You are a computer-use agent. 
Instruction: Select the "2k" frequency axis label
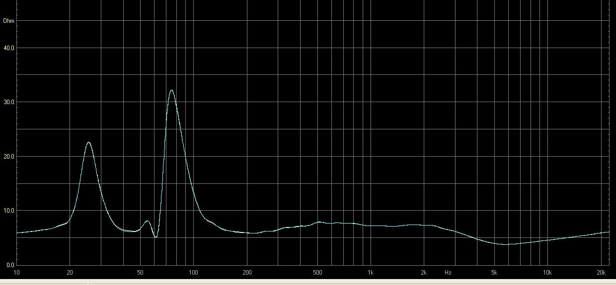click(x=424, y=273)
